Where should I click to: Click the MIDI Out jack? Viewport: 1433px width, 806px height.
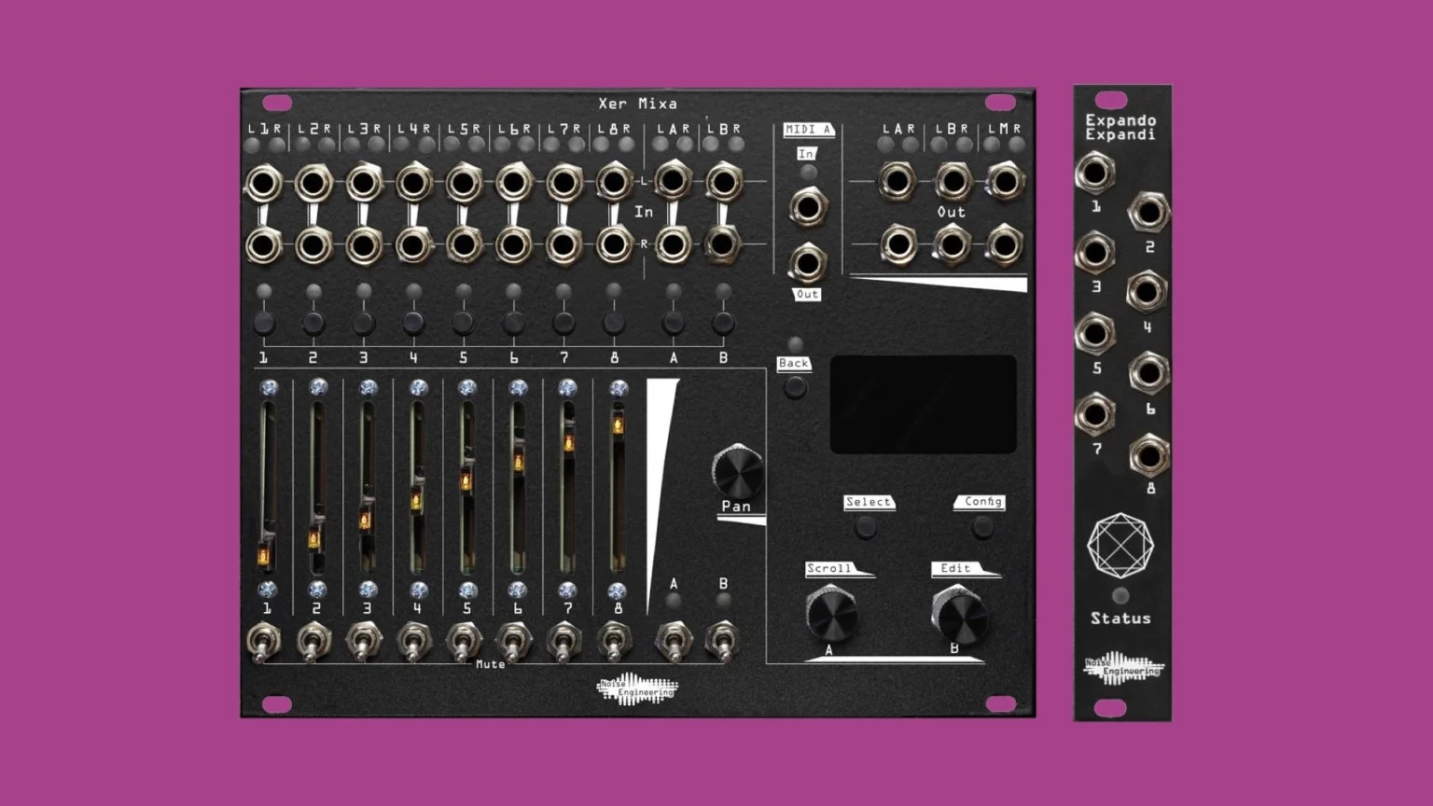point(808,263)
